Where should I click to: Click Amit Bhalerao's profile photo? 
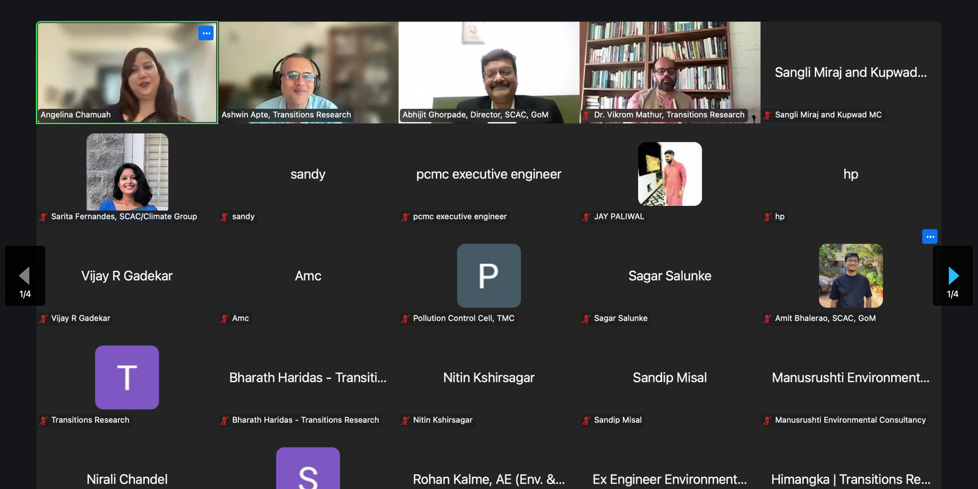click(x=850, y=276)
